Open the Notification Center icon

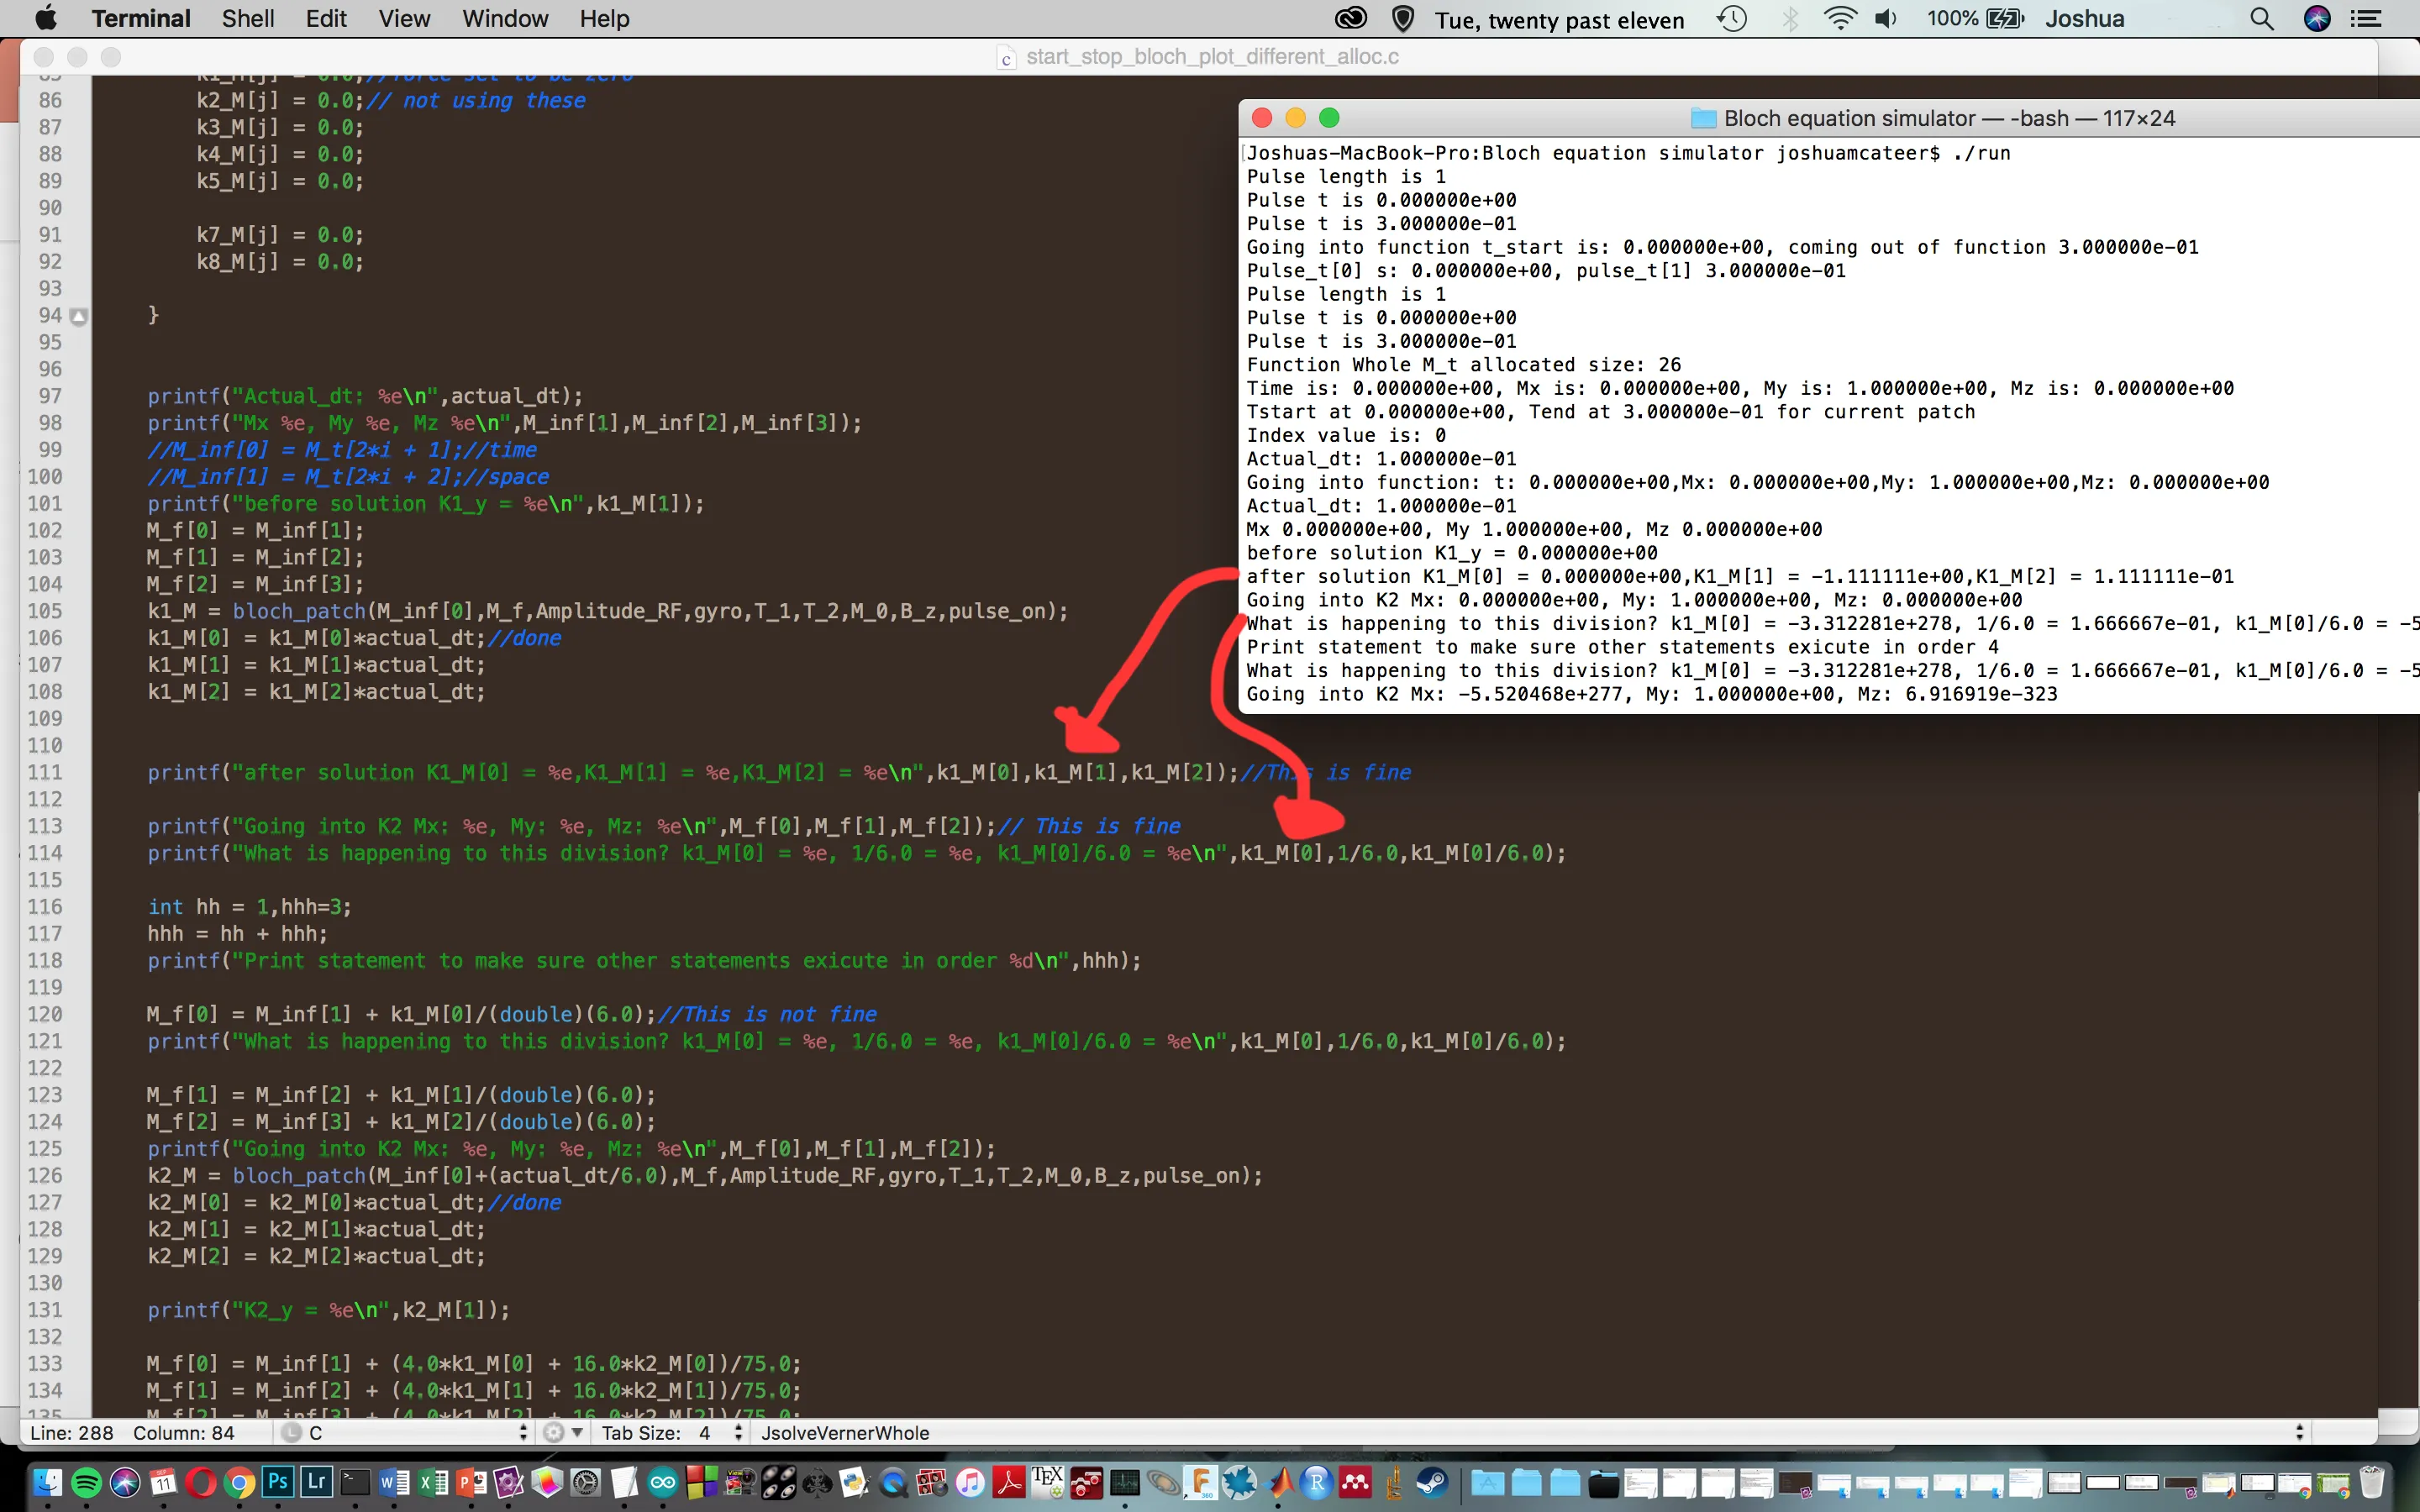coord(2365,19)
